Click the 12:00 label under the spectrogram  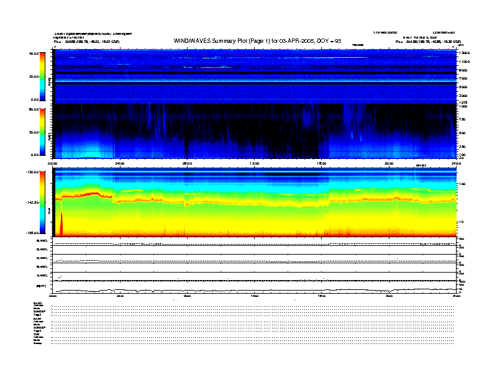255,163
